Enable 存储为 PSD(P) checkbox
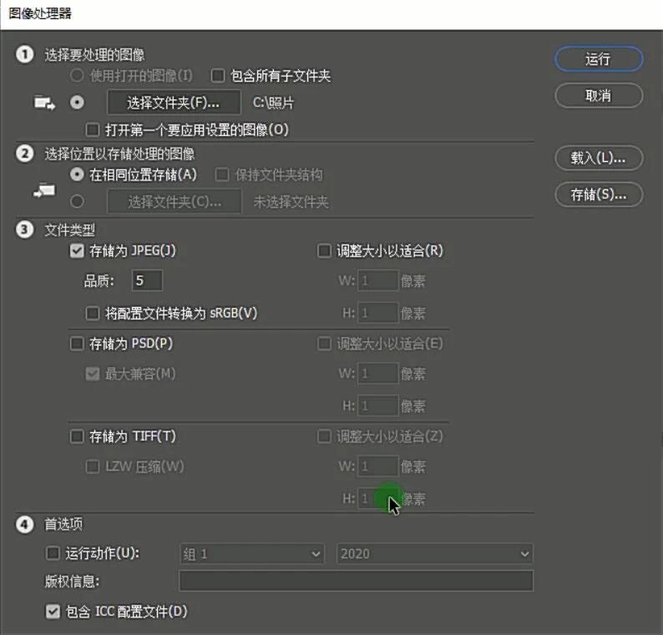This screenshot has height=635, width=663. tap(77, 344)
